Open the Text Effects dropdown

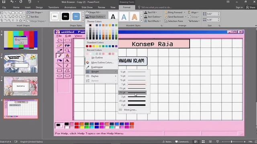(152, 21)
